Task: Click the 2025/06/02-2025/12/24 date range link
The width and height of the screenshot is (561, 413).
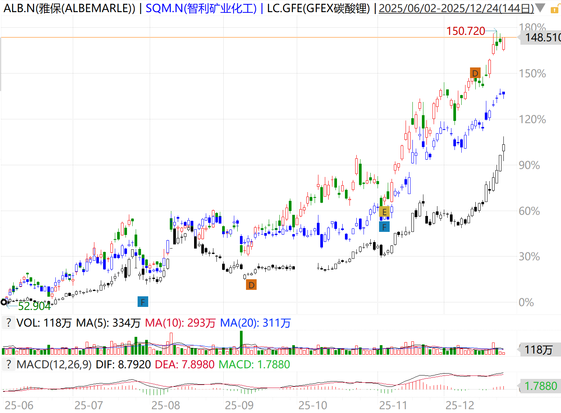Action: point(456,8)
